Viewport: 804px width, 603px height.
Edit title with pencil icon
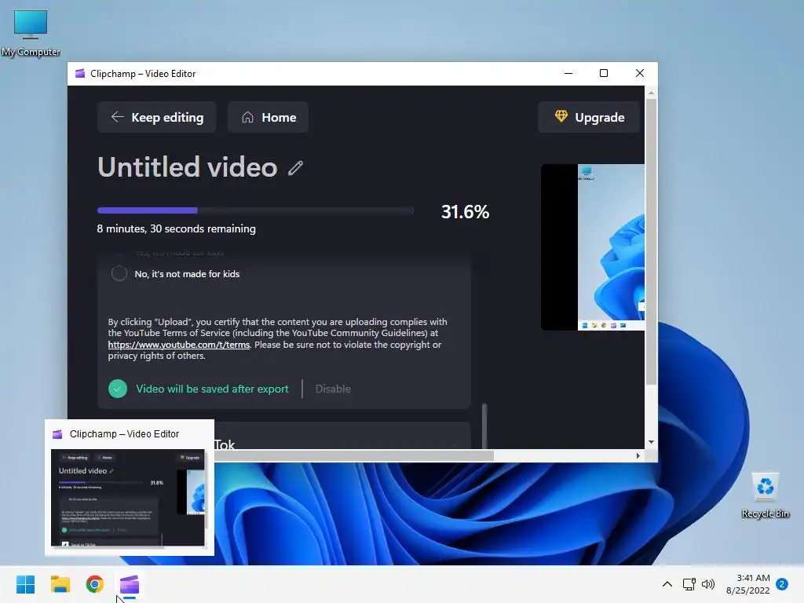295,168
